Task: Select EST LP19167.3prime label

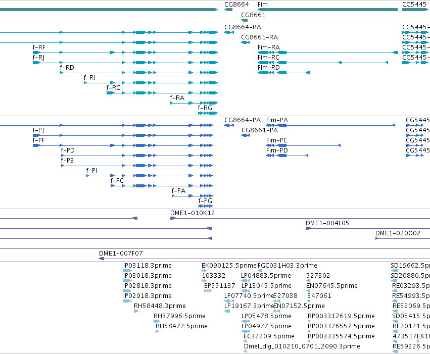Action: tap(249, 306)
